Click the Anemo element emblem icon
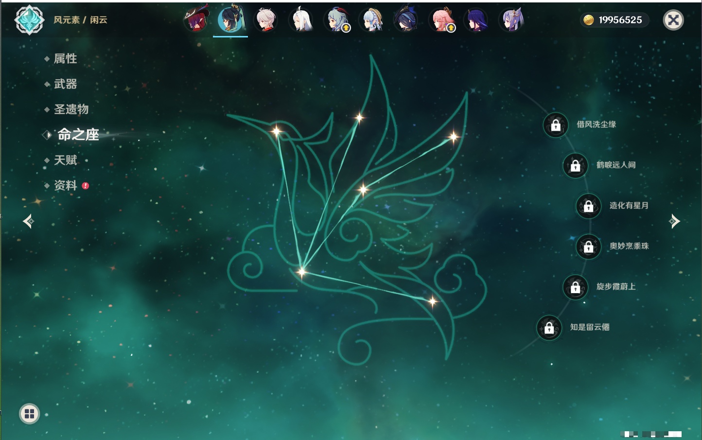This screenshot has height=440, width=702. pos(29,20)
